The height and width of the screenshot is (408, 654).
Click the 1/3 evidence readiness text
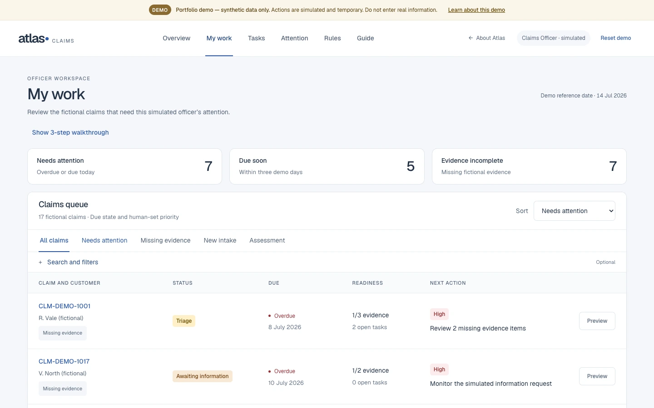tap(371, 315)
